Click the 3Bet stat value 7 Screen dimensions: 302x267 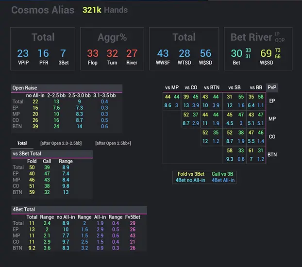[x=63, y=53]
